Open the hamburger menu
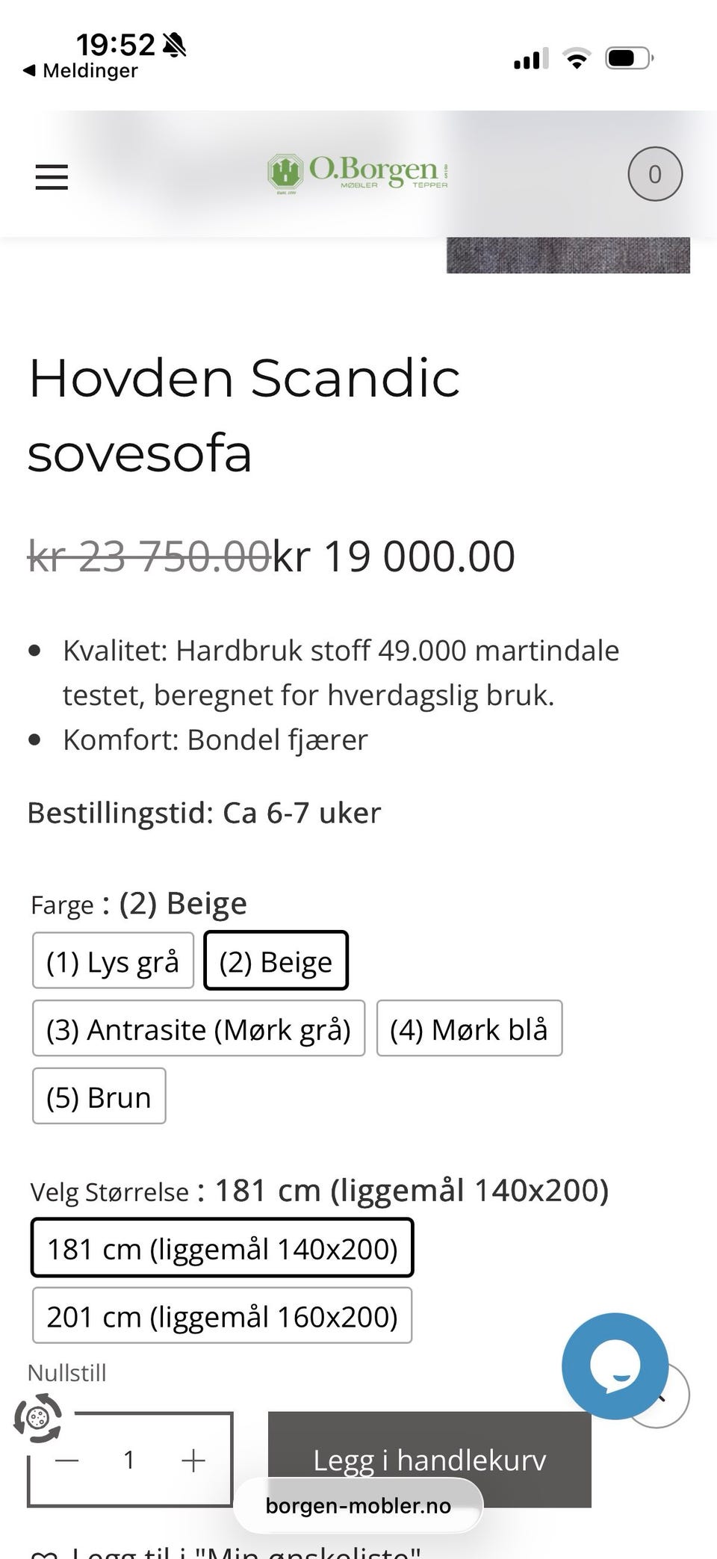Image resolution: width=717 pixels, height=1559 pixels. [52, 177]
